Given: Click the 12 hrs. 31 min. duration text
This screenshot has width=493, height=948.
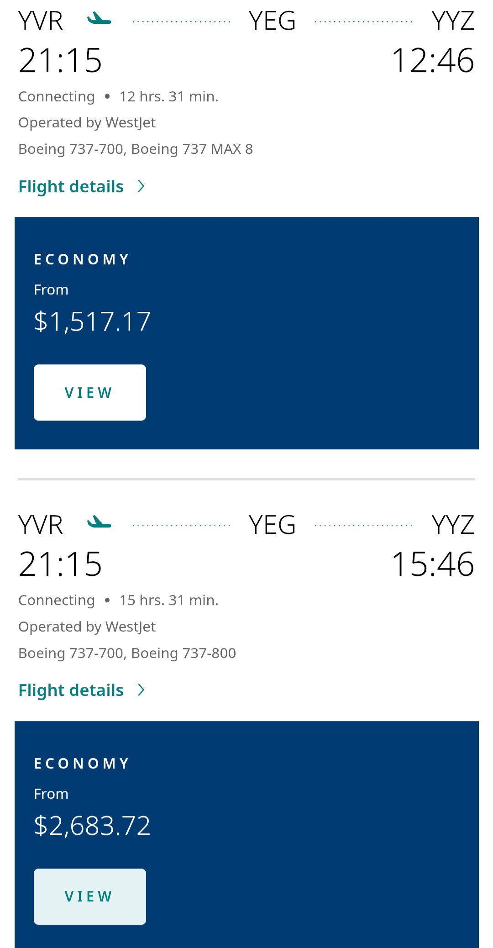Looking at the screenshot, I should pos(169,96).
